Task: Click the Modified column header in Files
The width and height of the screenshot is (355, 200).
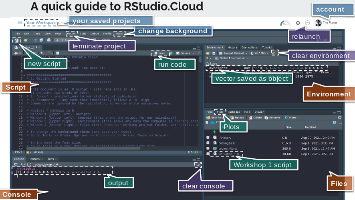Action: [310, 127]
